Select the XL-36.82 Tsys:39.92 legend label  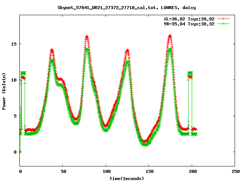click(x=189, y=19)
